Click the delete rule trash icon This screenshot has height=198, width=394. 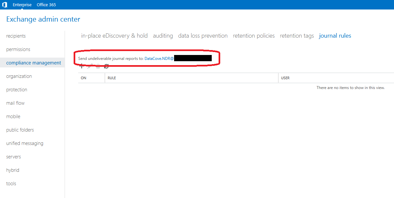pos(98,66)
